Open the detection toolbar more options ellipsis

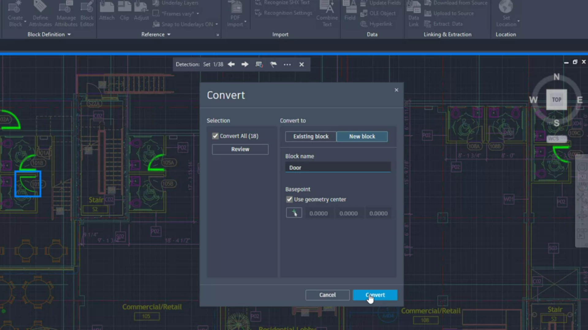pyautogui.click(x=287, y=64)
